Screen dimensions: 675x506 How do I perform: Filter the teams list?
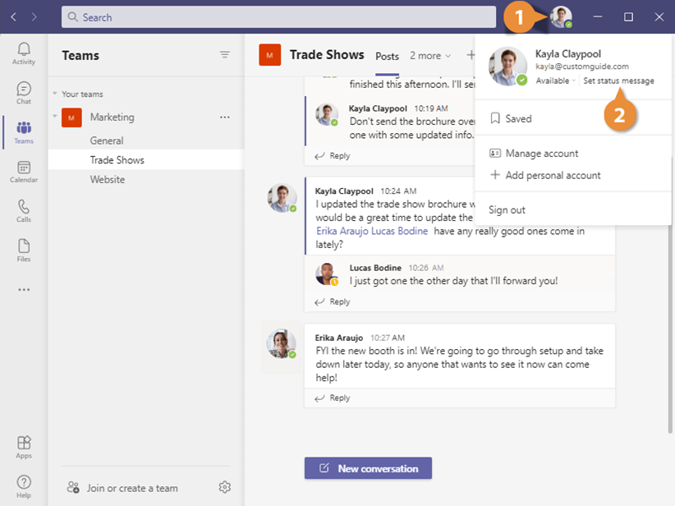(225, 55)
